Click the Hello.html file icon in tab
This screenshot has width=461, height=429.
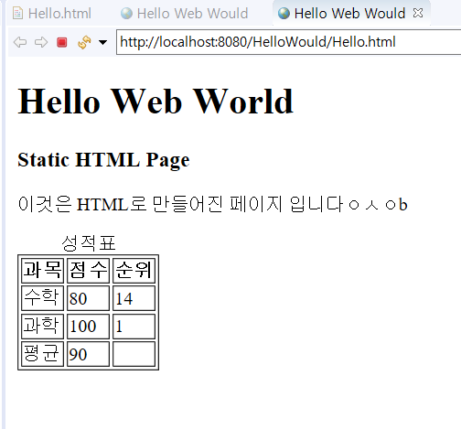click(17, 13)
